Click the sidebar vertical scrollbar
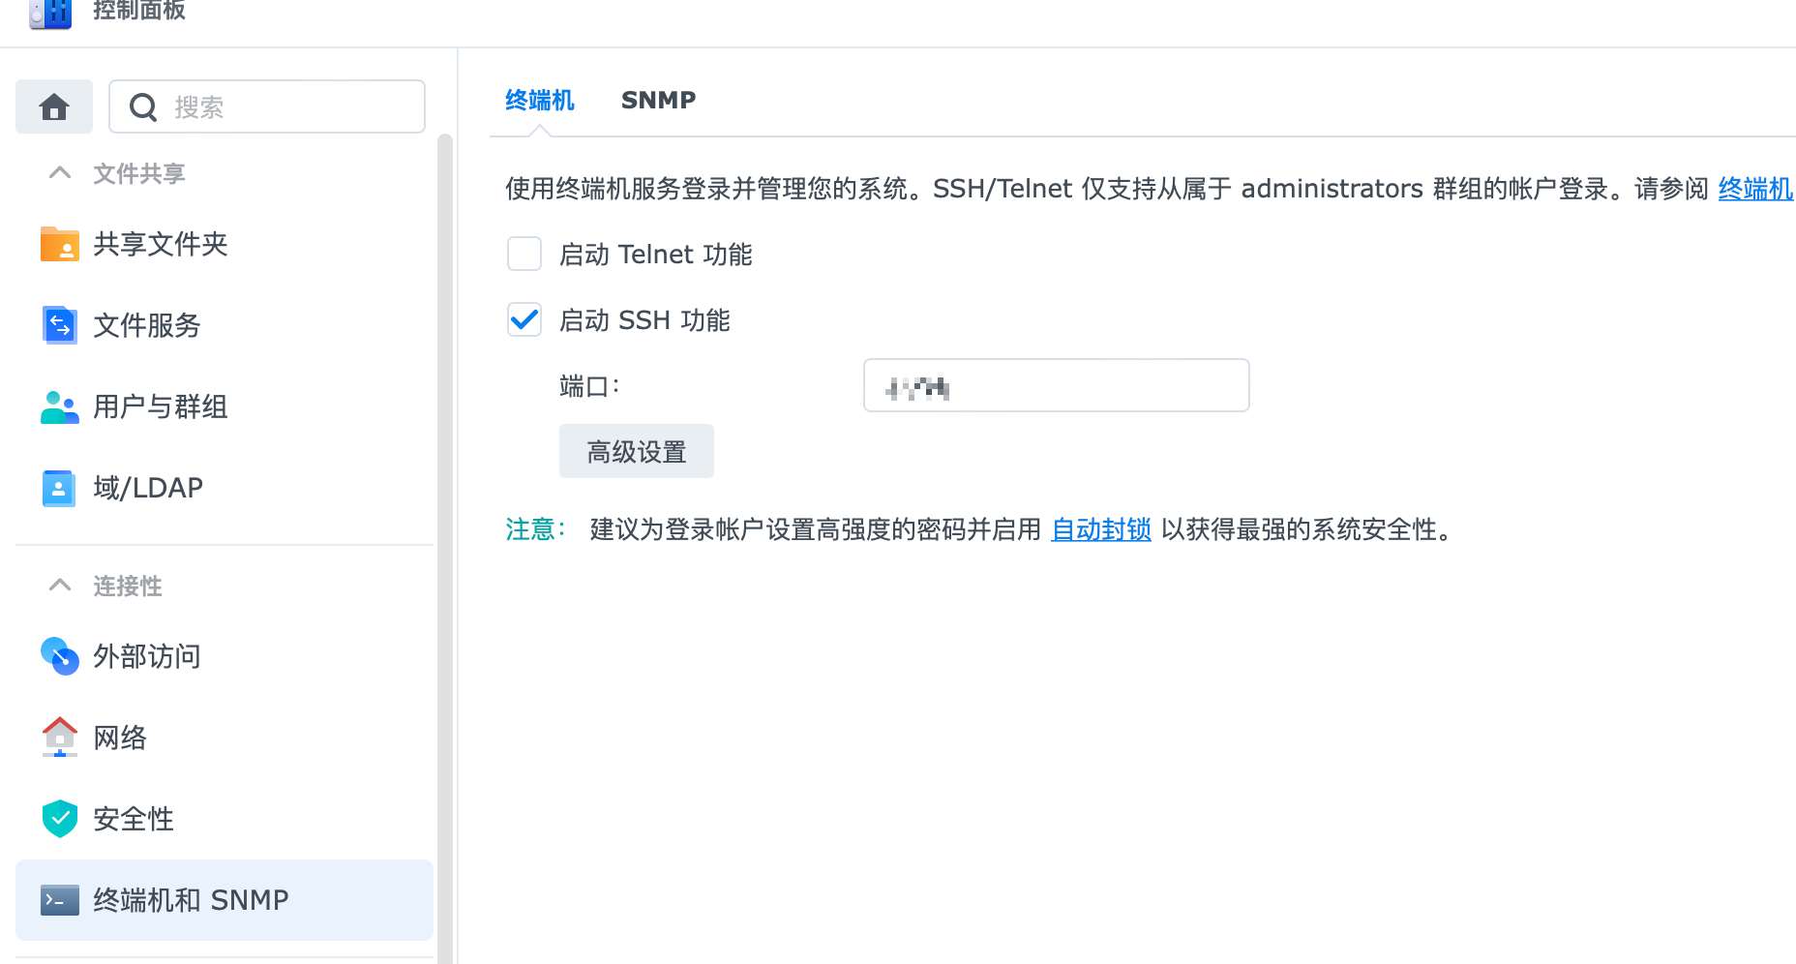Screen dimensions: 1796x964 point(445,549)
